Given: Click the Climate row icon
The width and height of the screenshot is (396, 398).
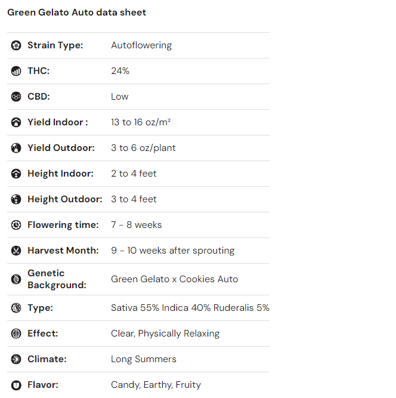Looking at the screenshot, I should 16,359.
